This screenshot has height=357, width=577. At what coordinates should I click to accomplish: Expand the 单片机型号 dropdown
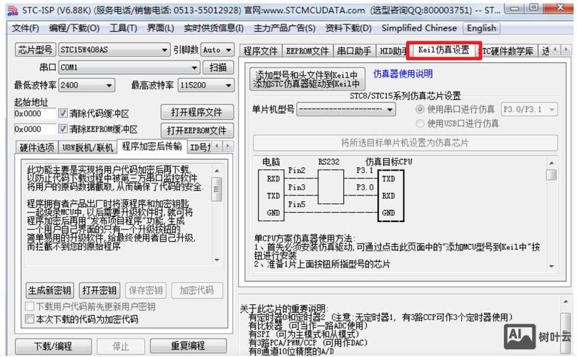coord(390,109)
